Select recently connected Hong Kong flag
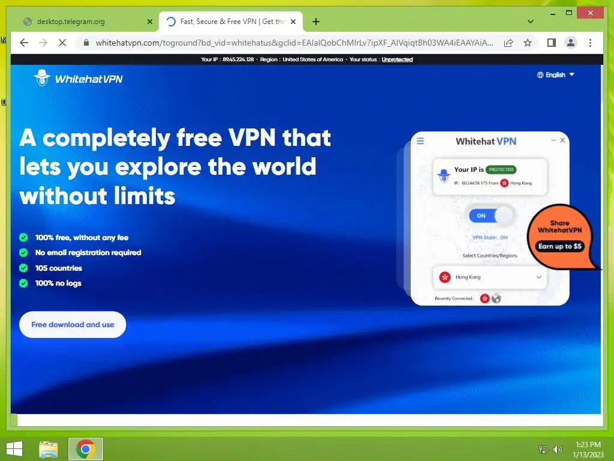 coord(484,299)
